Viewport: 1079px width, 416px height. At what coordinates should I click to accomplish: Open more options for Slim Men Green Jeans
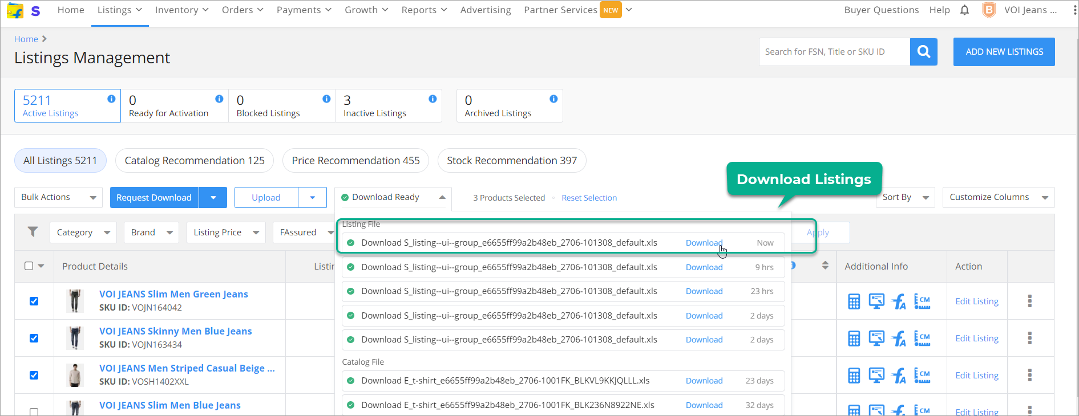(x=1030, y=301)
